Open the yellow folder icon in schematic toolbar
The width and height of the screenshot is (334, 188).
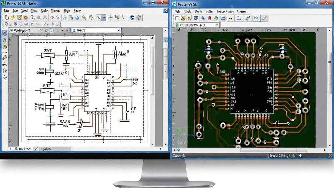tap(13, 18)
